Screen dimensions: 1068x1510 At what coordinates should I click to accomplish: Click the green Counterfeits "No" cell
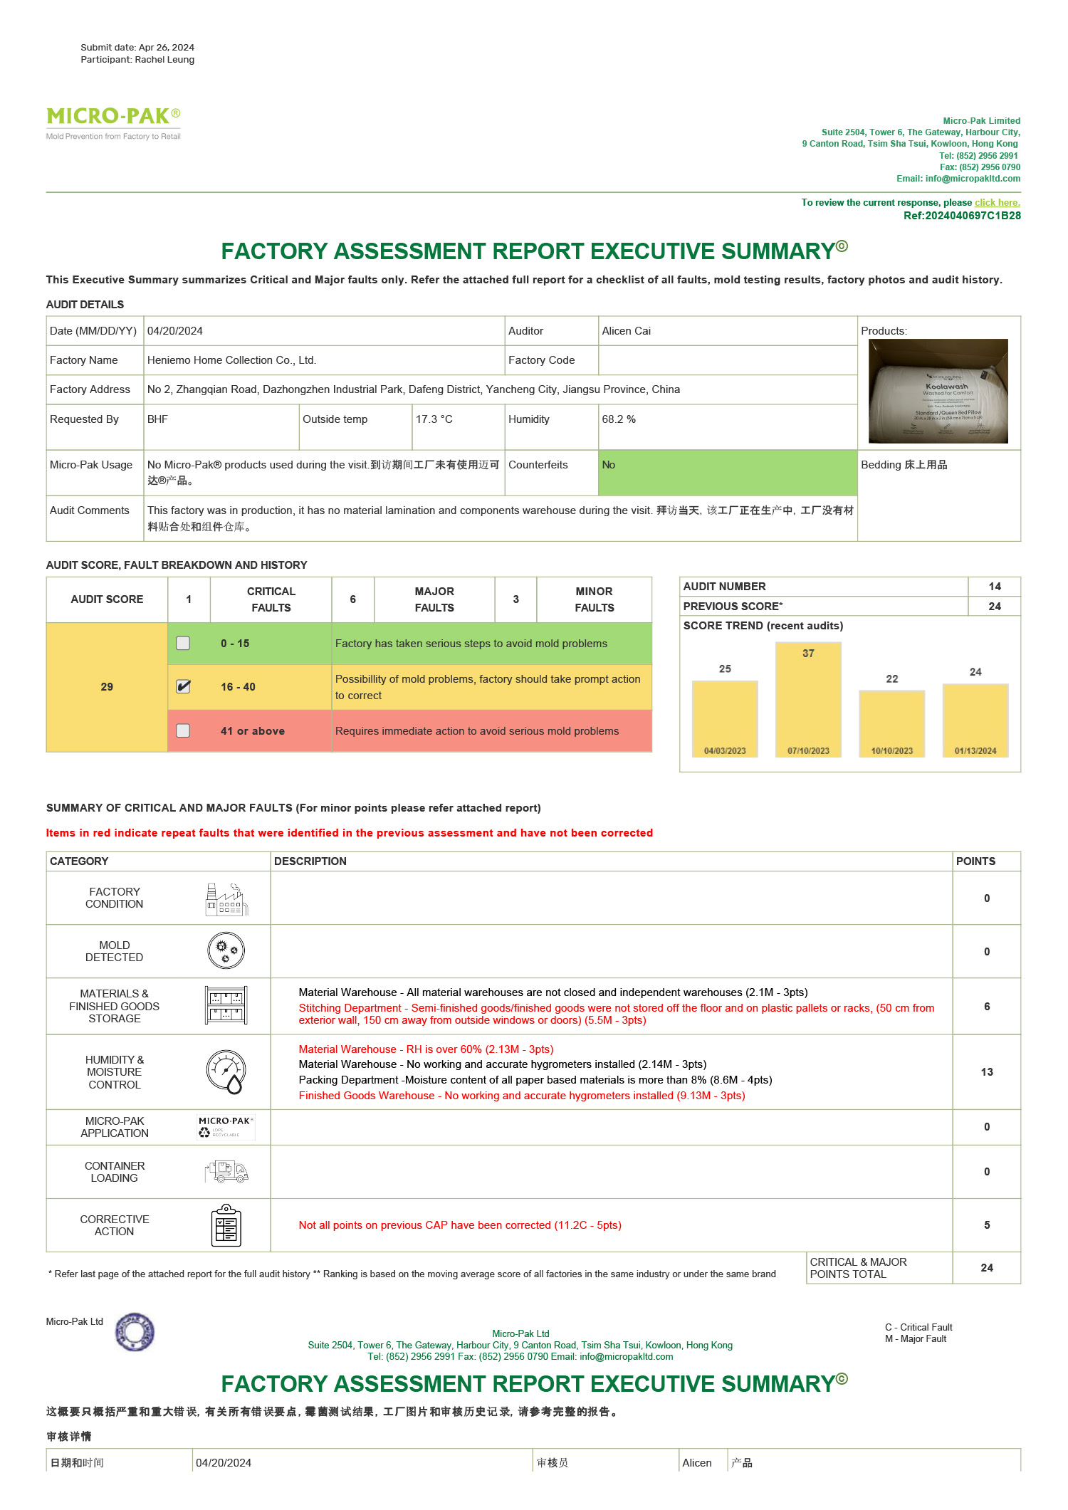pos(728,473)
